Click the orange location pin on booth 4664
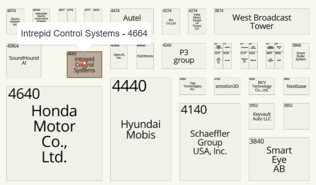The image size is (316, 185). click(85, 63)
